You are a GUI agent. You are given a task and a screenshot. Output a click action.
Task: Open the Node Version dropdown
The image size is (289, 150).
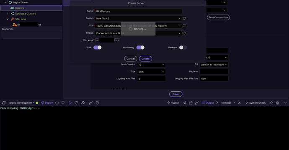coord(151,65)
